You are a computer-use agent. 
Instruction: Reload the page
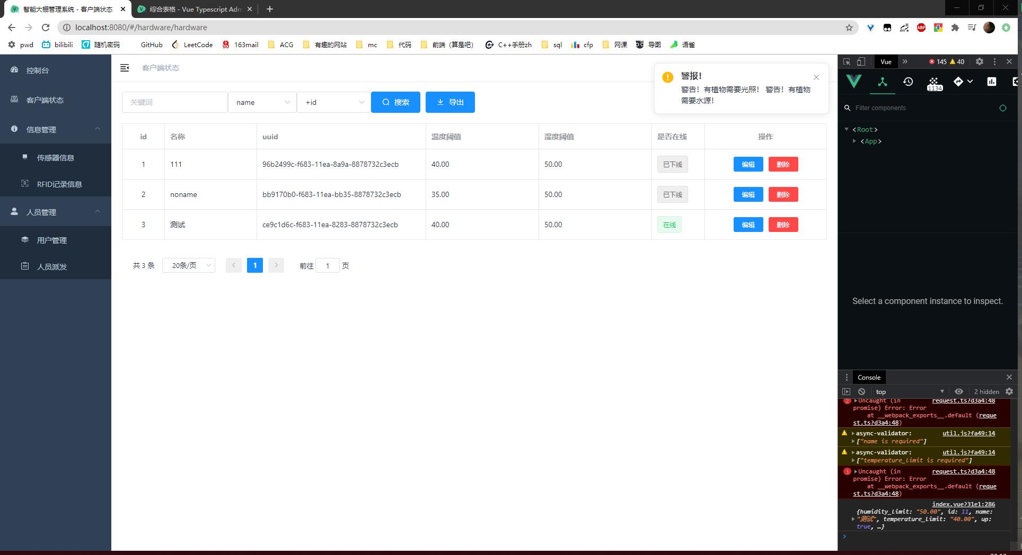point(46,28)
